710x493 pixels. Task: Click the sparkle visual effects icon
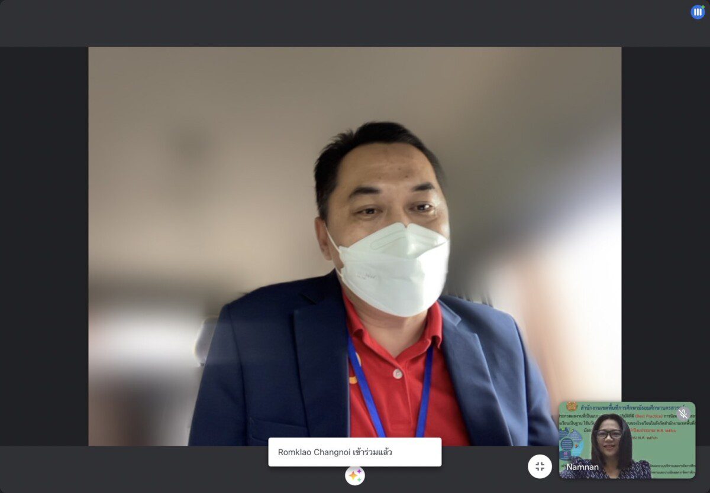(x=355, y=475)
